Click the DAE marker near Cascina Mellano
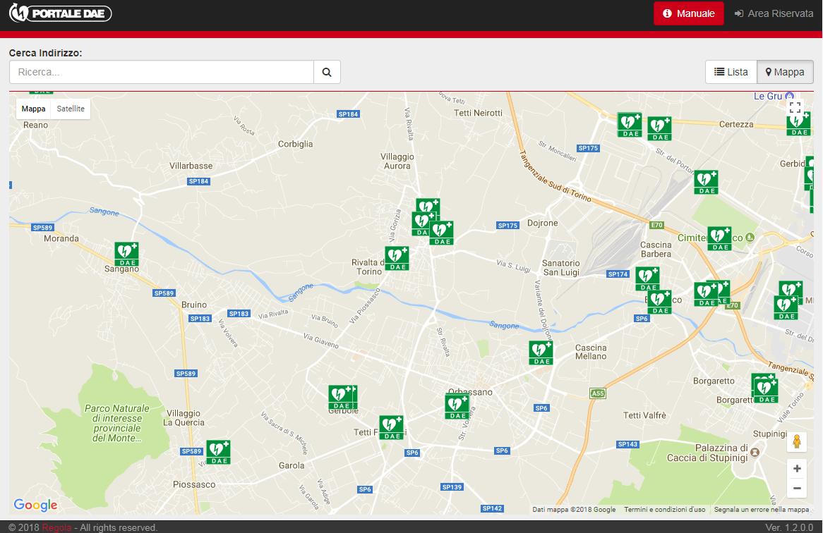Image resolution: width=823 pixels, height=533 pixels. 541,353
